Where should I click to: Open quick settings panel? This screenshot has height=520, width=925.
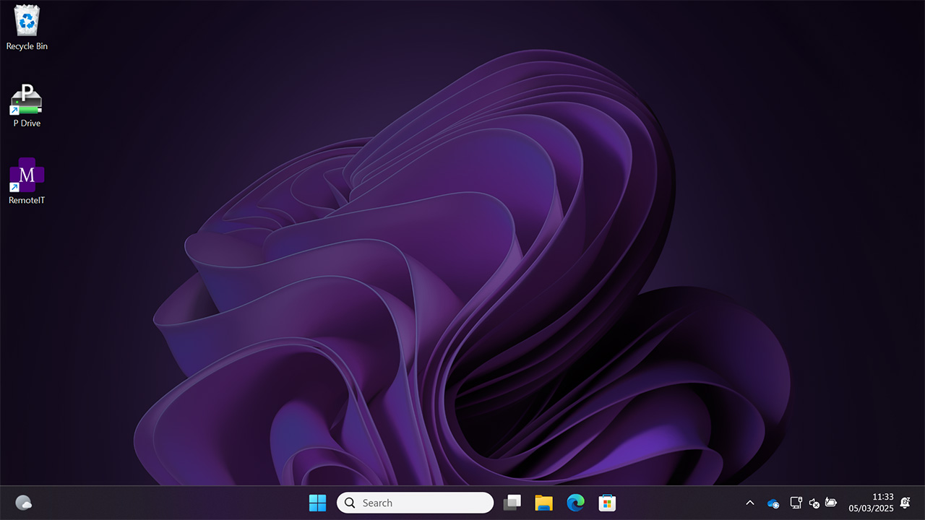click(814, 502)
